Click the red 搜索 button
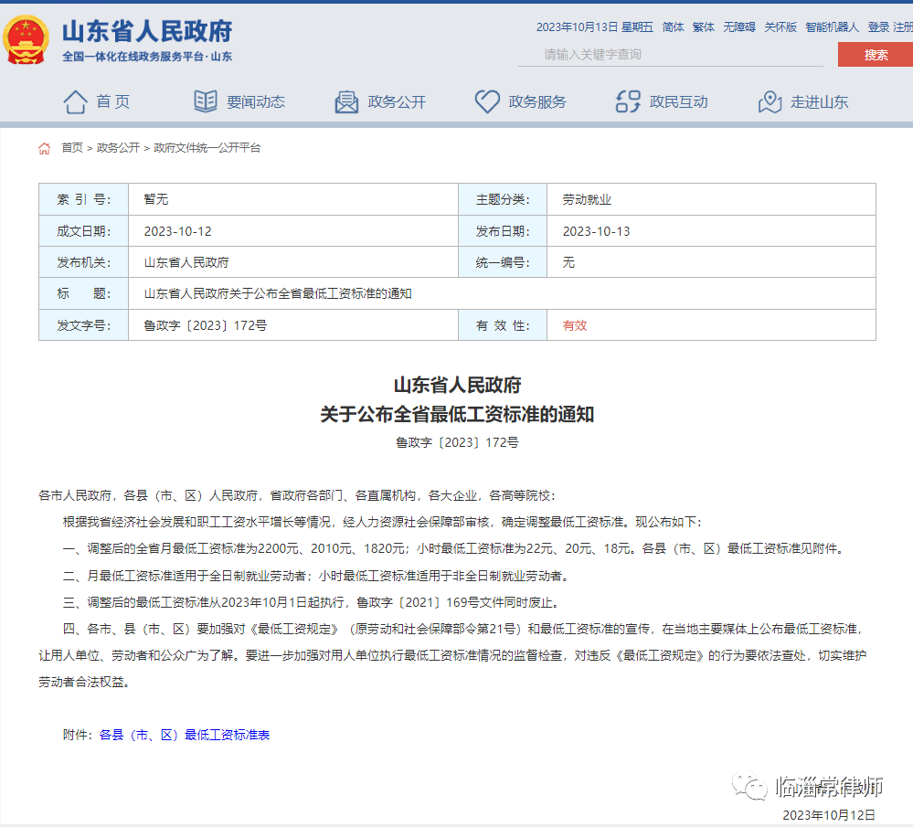Image resolution: width=913 pixels, height=827 pixels. (876, 55)
